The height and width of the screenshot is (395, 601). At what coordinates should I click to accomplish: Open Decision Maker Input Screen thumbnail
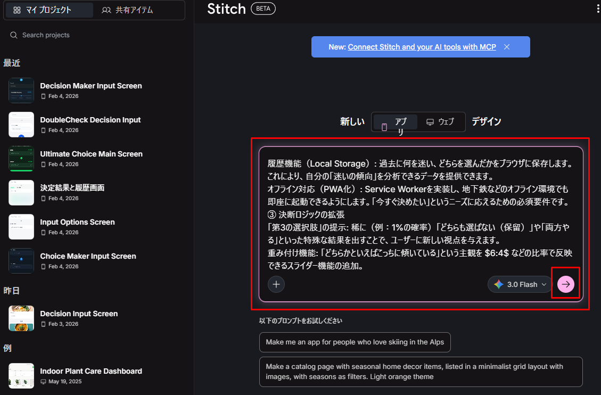tap(21, 90)
